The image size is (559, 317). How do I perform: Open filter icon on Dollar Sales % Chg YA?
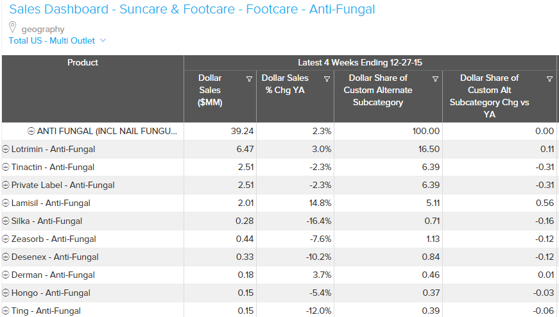pos(327,79)
